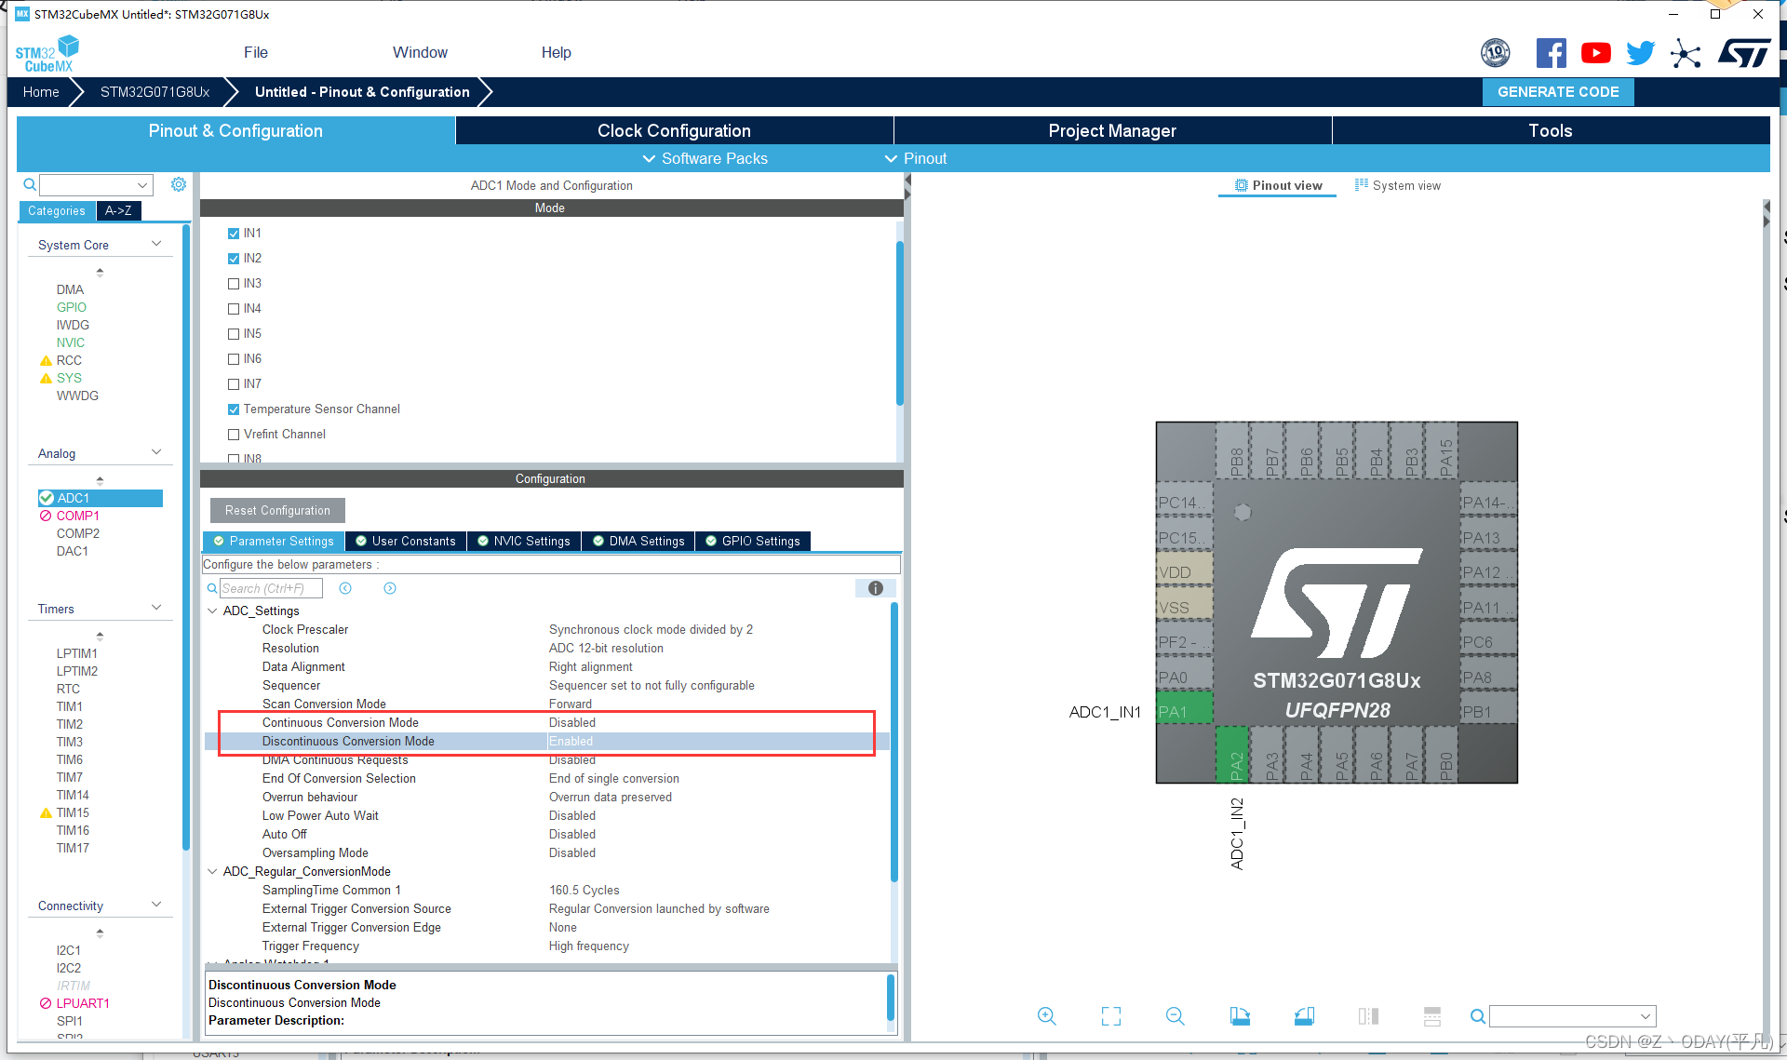Zoom in on the chip pinout view
This screenshot has height=1060, width=1787.
point(1046,1016)
